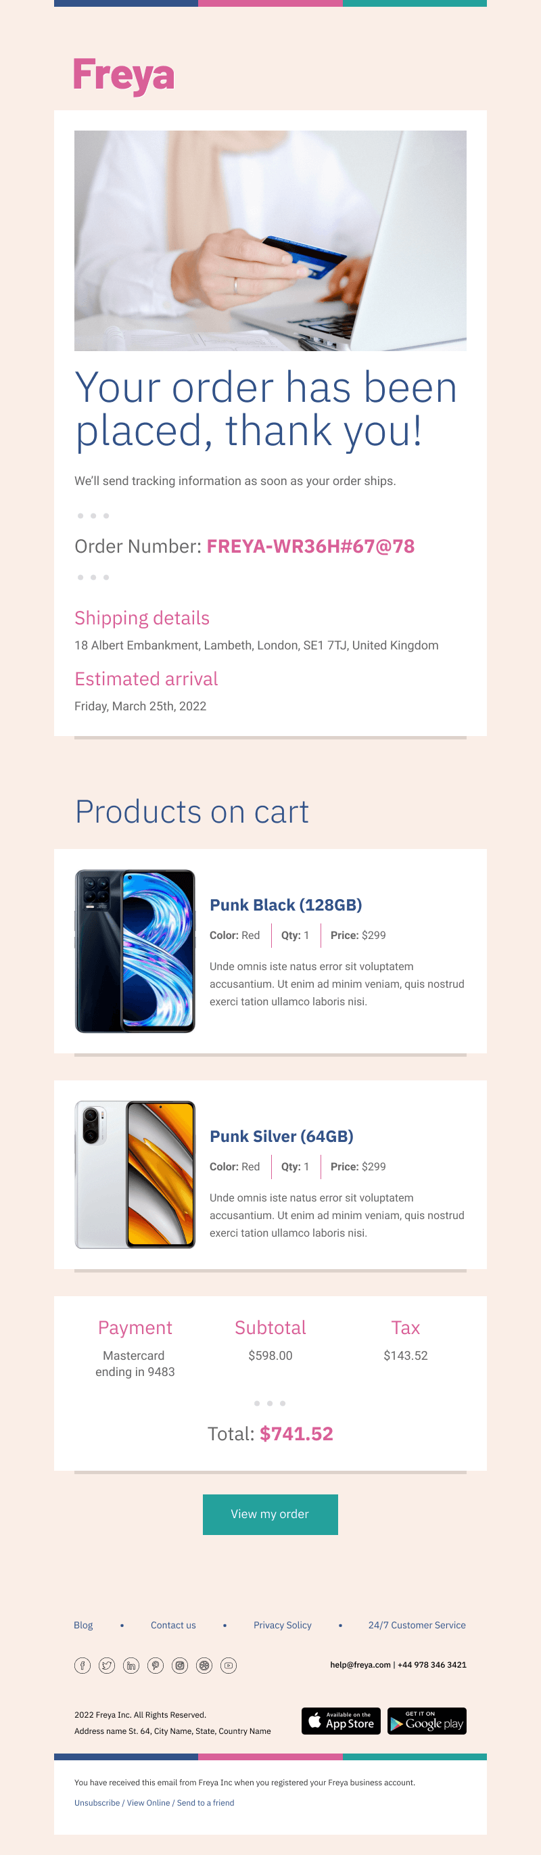This screenshot has width=541, height=1855.
Task: Open the YouTube social icon
Action: (x=229, y=1665)
